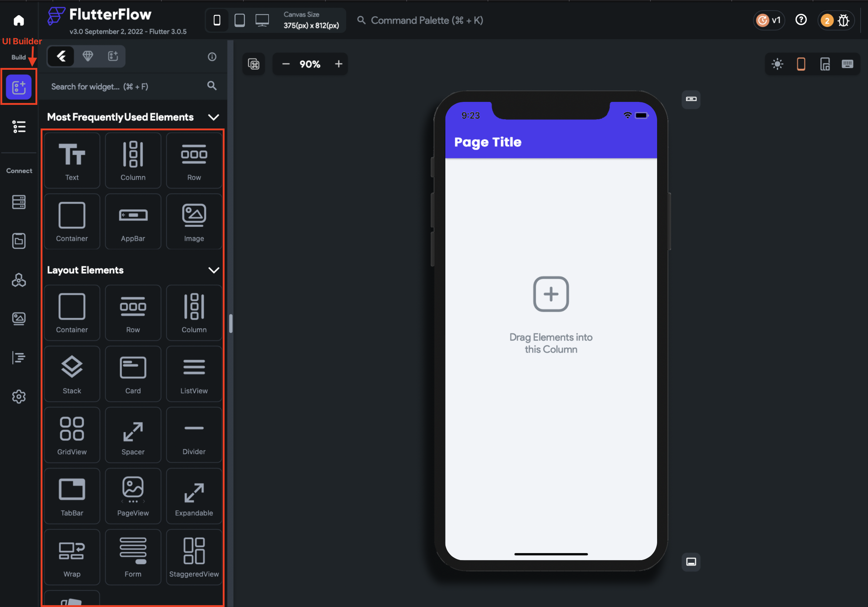Click the debug bug issues icon
The width and height of the screenshot is (868, 607).
pyautogui.click(x=843, y=20)
